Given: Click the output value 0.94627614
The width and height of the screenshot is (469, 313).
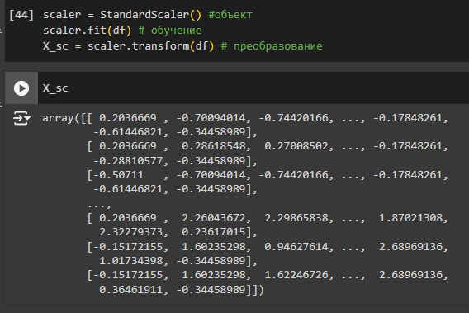Looking at the screenshot, I should coord(296,247).
